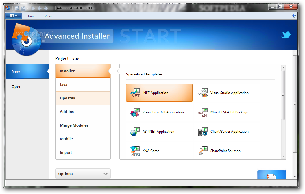Click the Create Project button at bottom right
This screenshot has height=194, width=305.
coord(271,175)
